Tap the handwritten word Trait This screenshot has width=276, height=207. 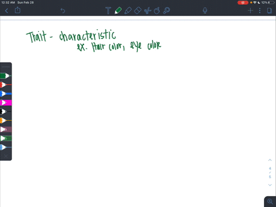pos(36,36)
